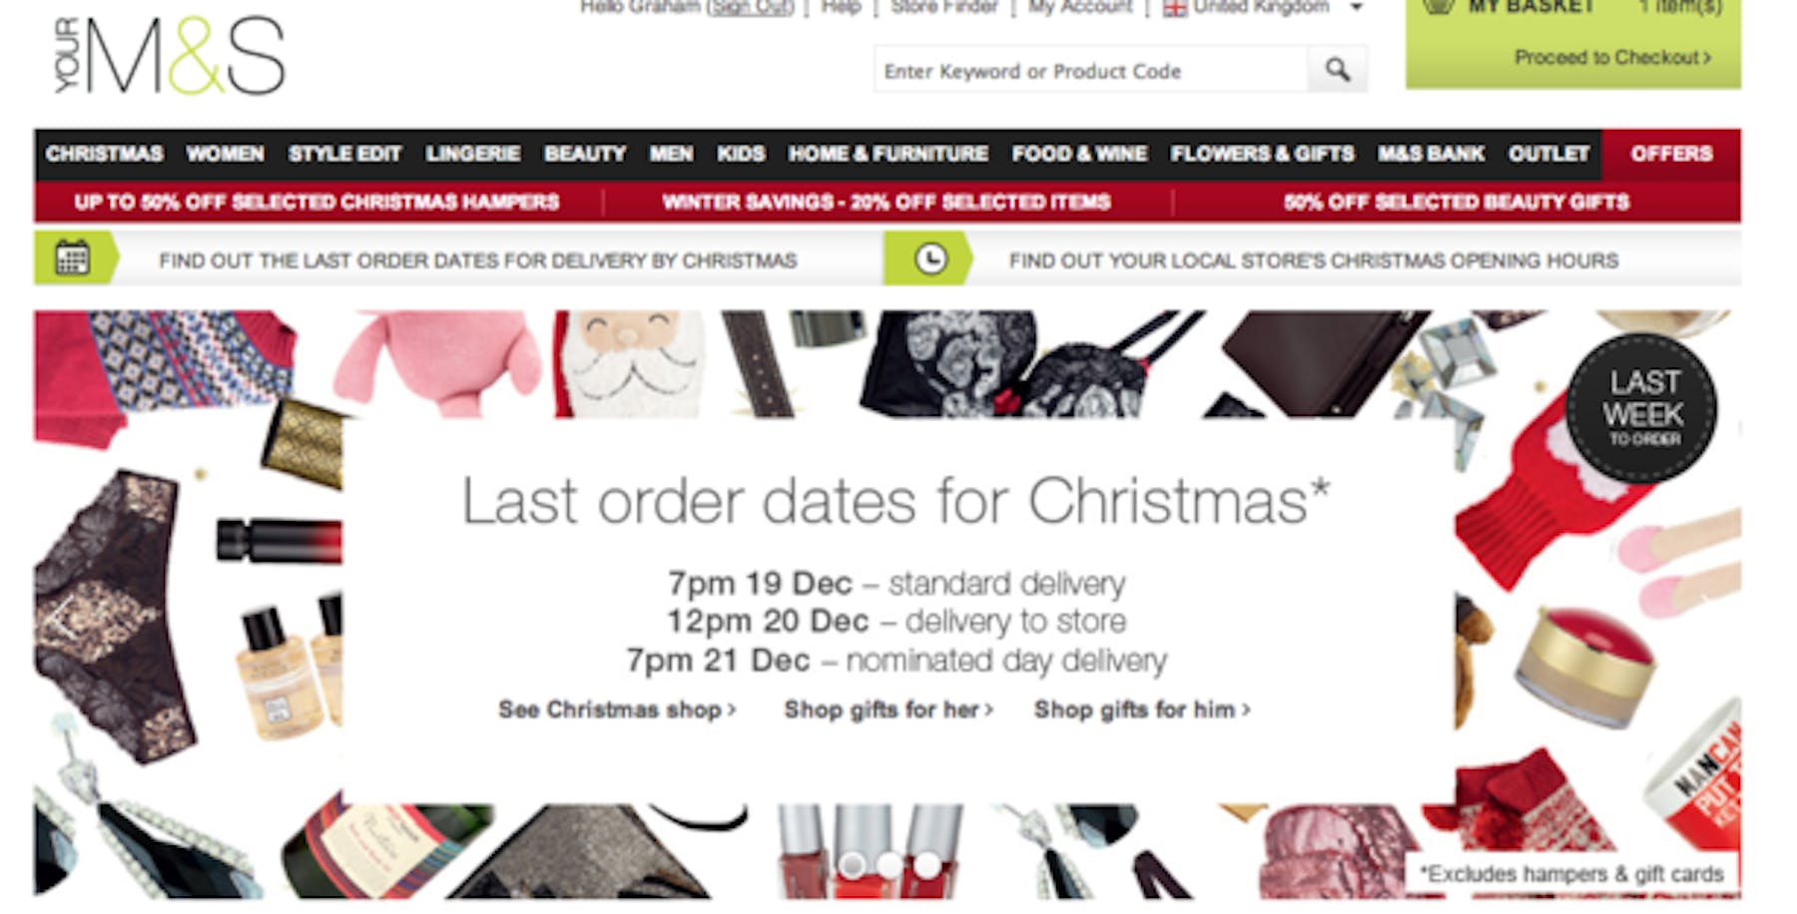
Task: Click the clock opening hours icon
Action: pyautogui.click(x=930, y=259)
